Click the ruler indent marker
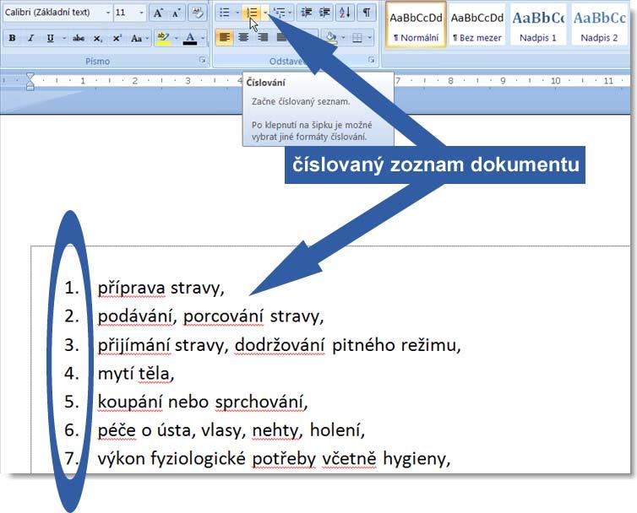 pos(30,81)
